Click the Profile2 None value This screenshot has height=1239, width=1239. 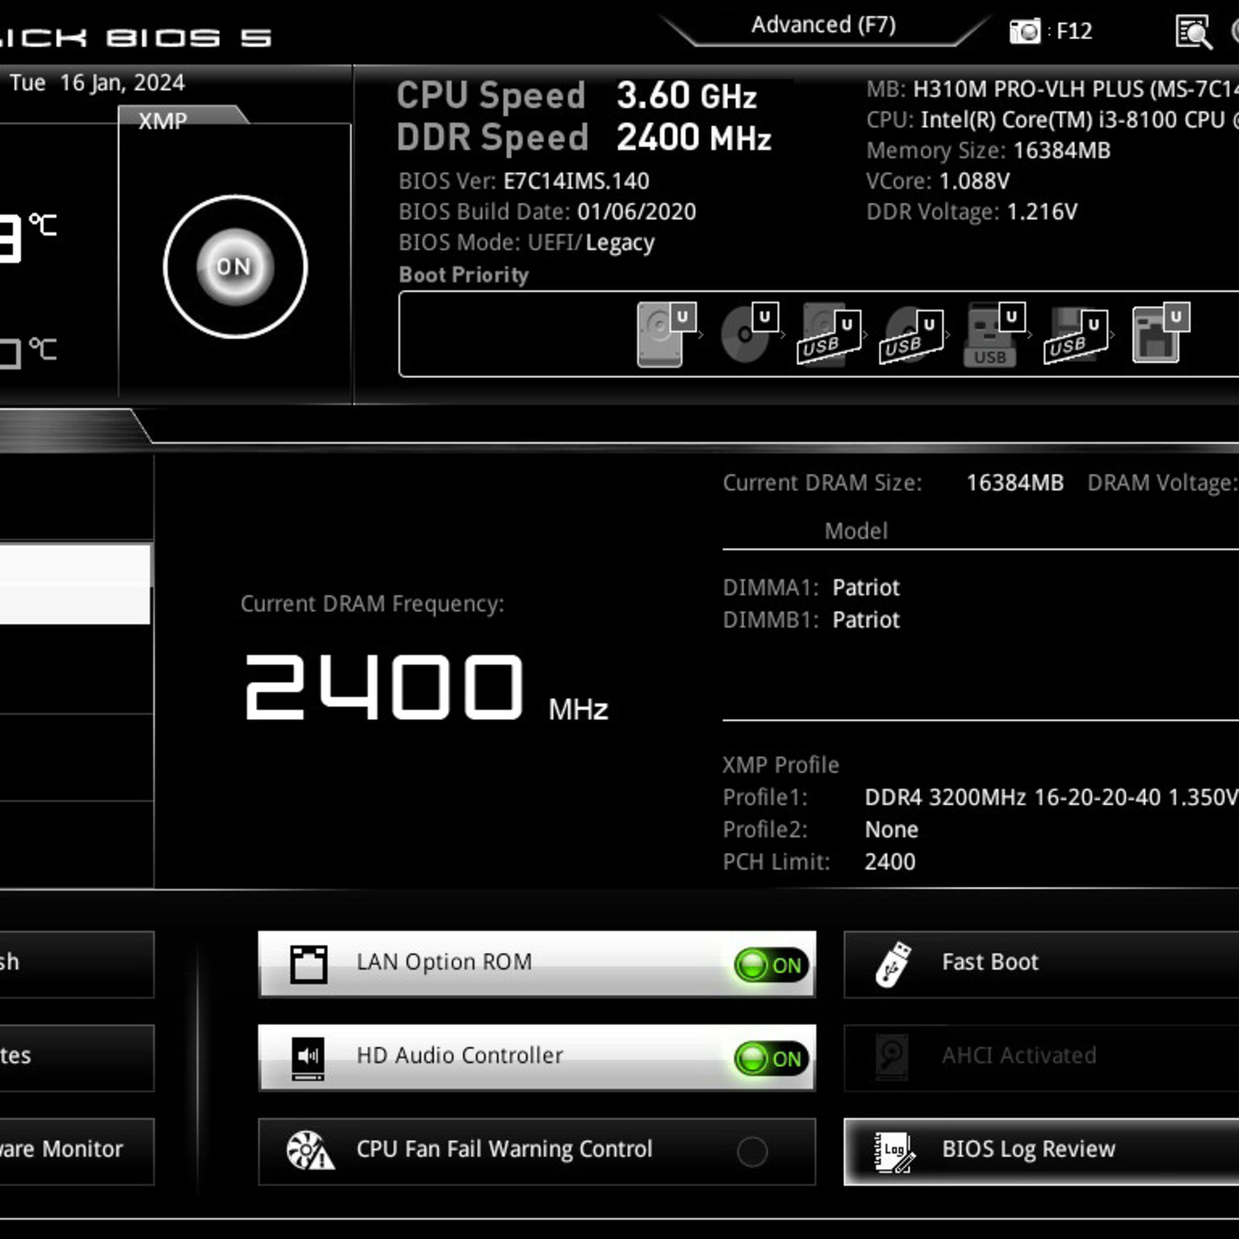[891, 829]
